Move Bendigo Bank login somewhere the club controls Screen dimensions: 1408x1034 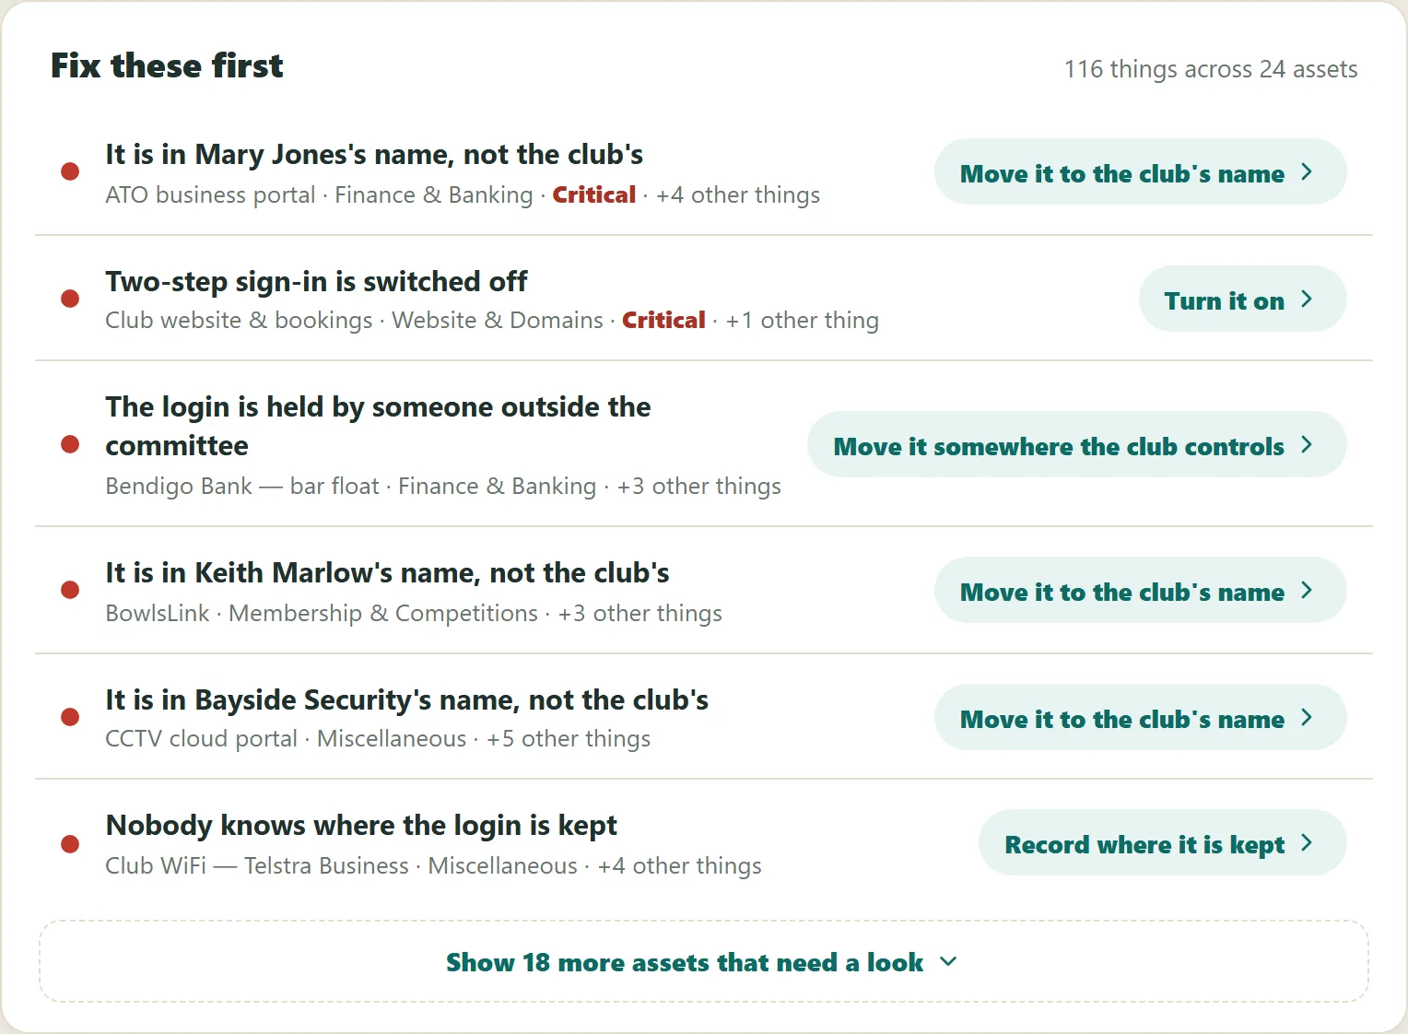click(1077, 445)
